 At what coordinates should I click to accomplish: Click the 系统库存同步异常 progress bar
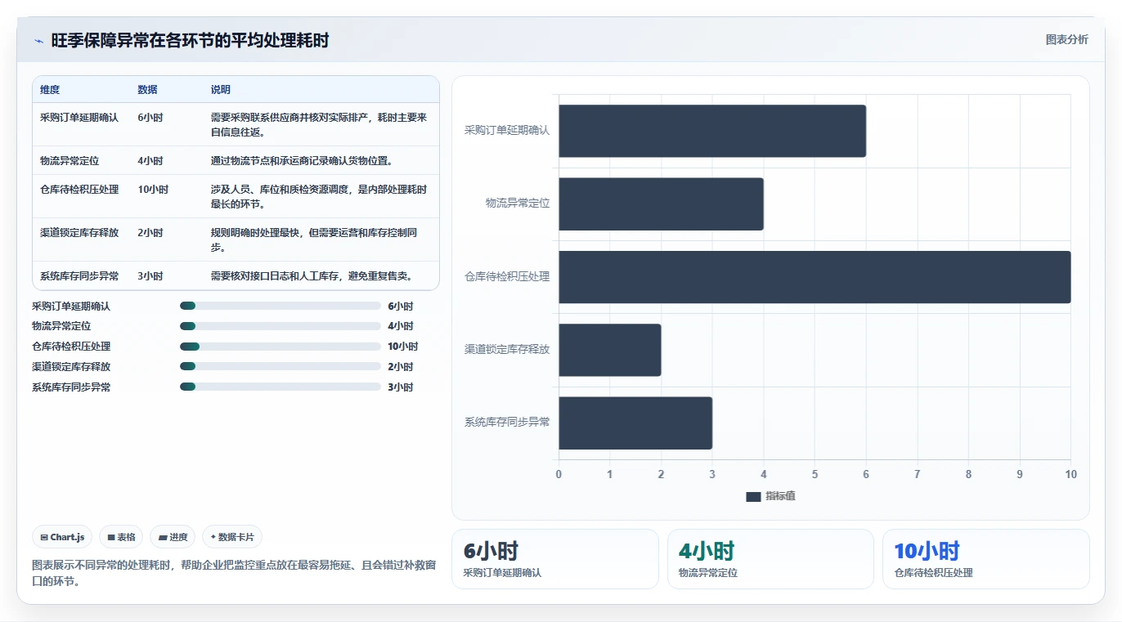pos(280,387)
